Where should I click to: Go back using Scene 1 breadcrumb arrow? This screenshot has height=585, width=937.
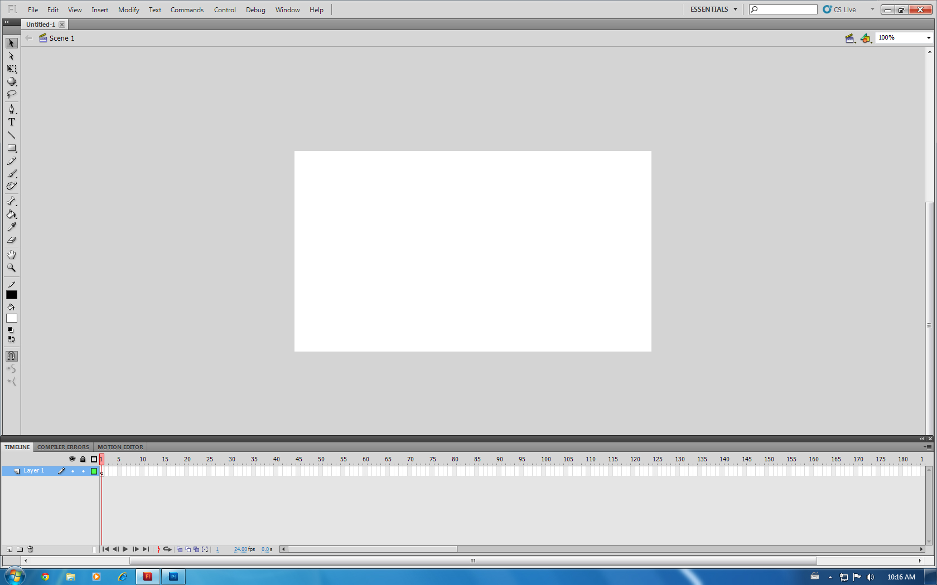tap(28, 38)
